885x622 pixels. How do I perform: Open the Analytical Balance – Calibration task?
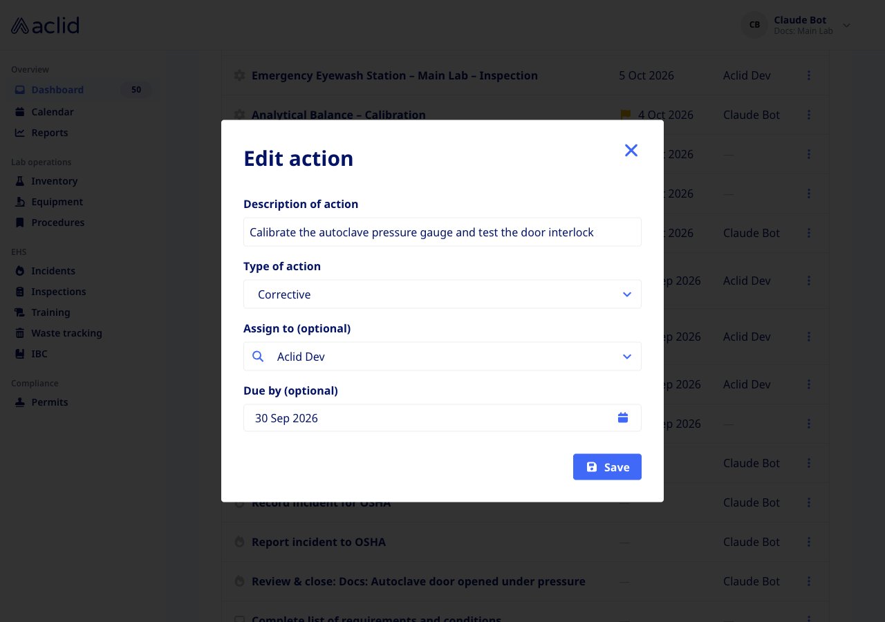point(339,115)
